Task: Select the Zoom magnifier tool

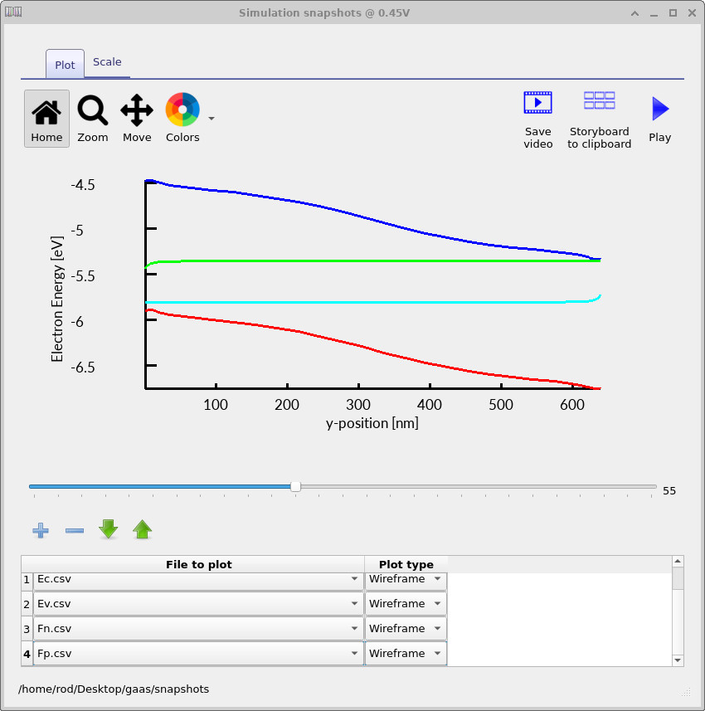Action: [93, 119]
